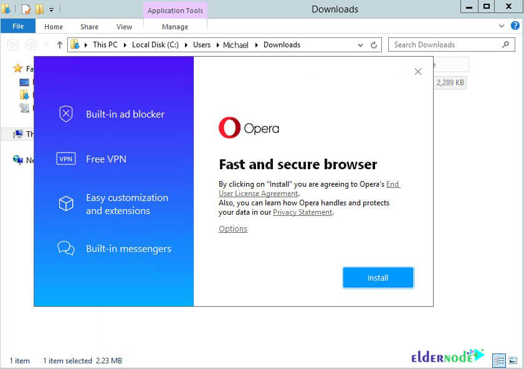Navigate to Michael in the address bar
Image resolution: width=524 pixels, height=369 pixels.
click(x=236, y=45)
